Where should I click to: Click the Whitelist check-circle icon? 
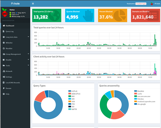point(4,43)
